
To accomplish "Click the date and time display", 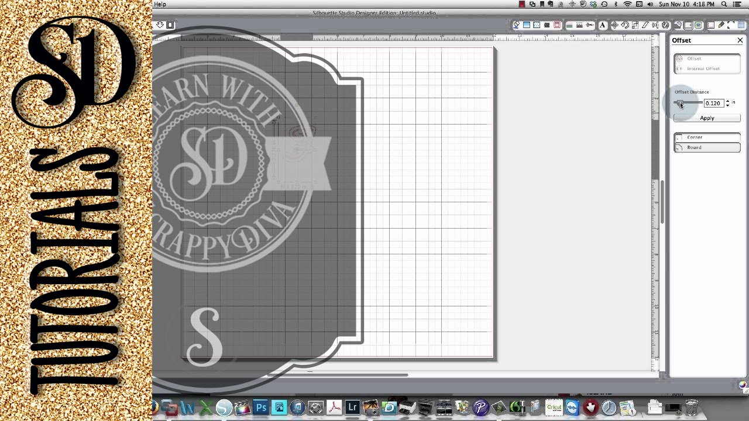I will [x=687, y=4].
